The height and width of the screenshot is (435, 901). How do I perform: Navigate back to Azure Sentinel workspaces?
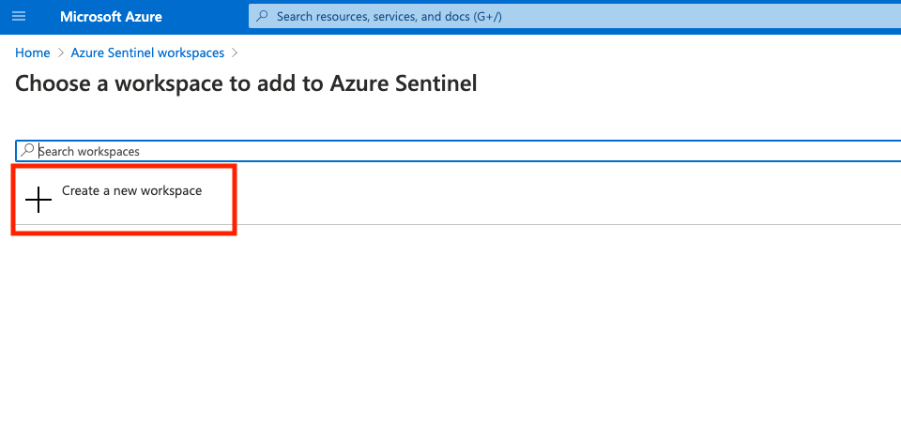[147, 53]
